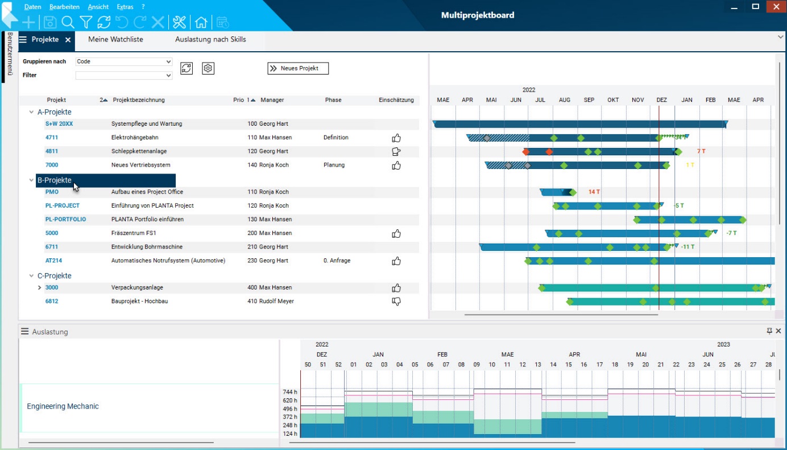Click the Neues Projekt button

(297, 68)
